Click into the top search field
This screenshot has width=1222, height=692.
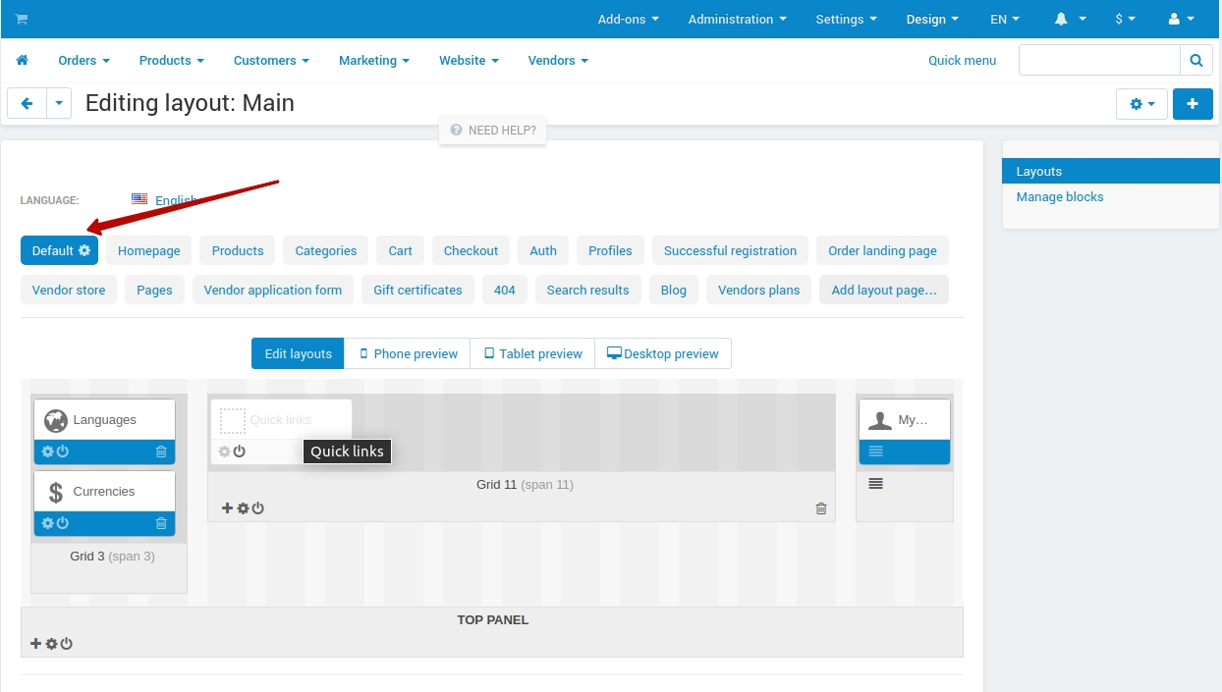1099,60
